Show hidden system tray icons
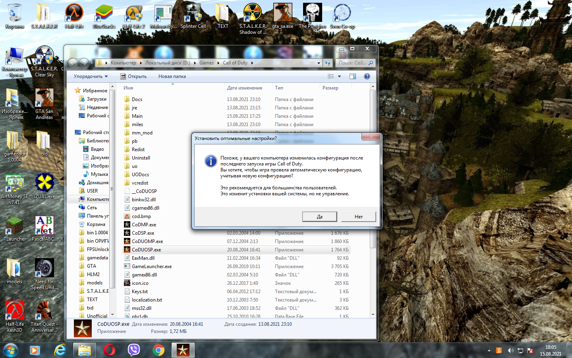 (489, 350)
